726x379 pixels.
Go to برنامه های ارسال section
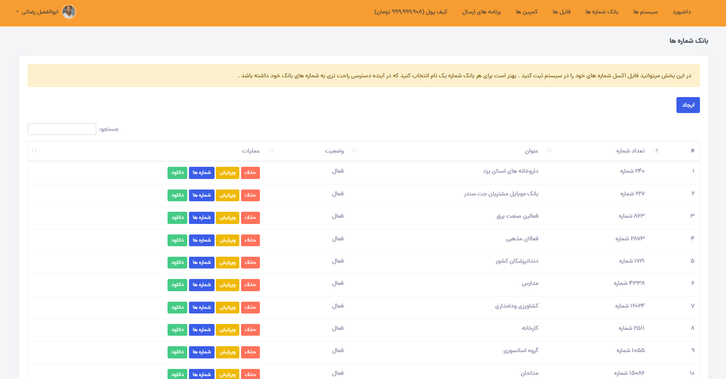tap(481, 12)
